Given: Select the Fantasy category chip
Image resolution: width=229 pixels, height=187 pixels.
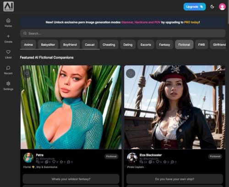Looking at the screenshot, I should coord(164,45).
